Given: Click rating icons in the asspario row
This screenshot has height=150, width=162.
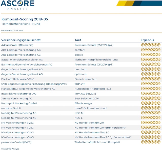Looking at the screenshot, I should coord(151,59).
